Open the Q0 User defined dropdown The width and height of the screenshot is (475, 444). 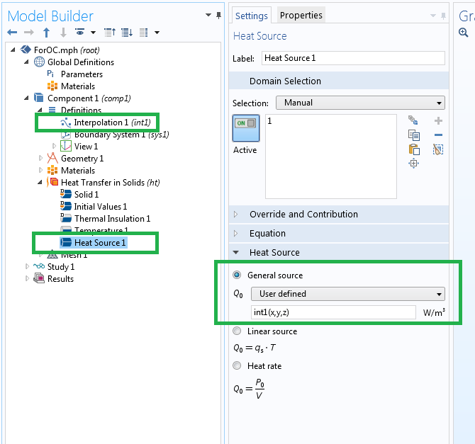(347, 294)
